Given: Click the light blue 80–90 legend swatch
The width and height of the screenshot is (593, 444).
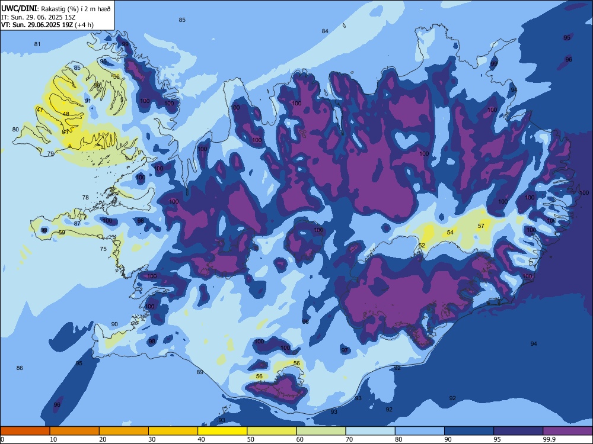Looking at the screenshot, I should coord(420,431).
